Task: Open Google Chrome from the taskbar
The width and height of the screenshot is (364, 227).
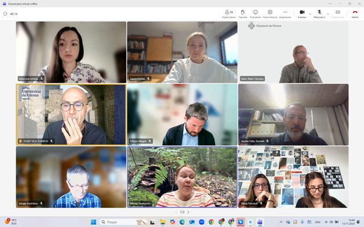Action: (211, 222)
